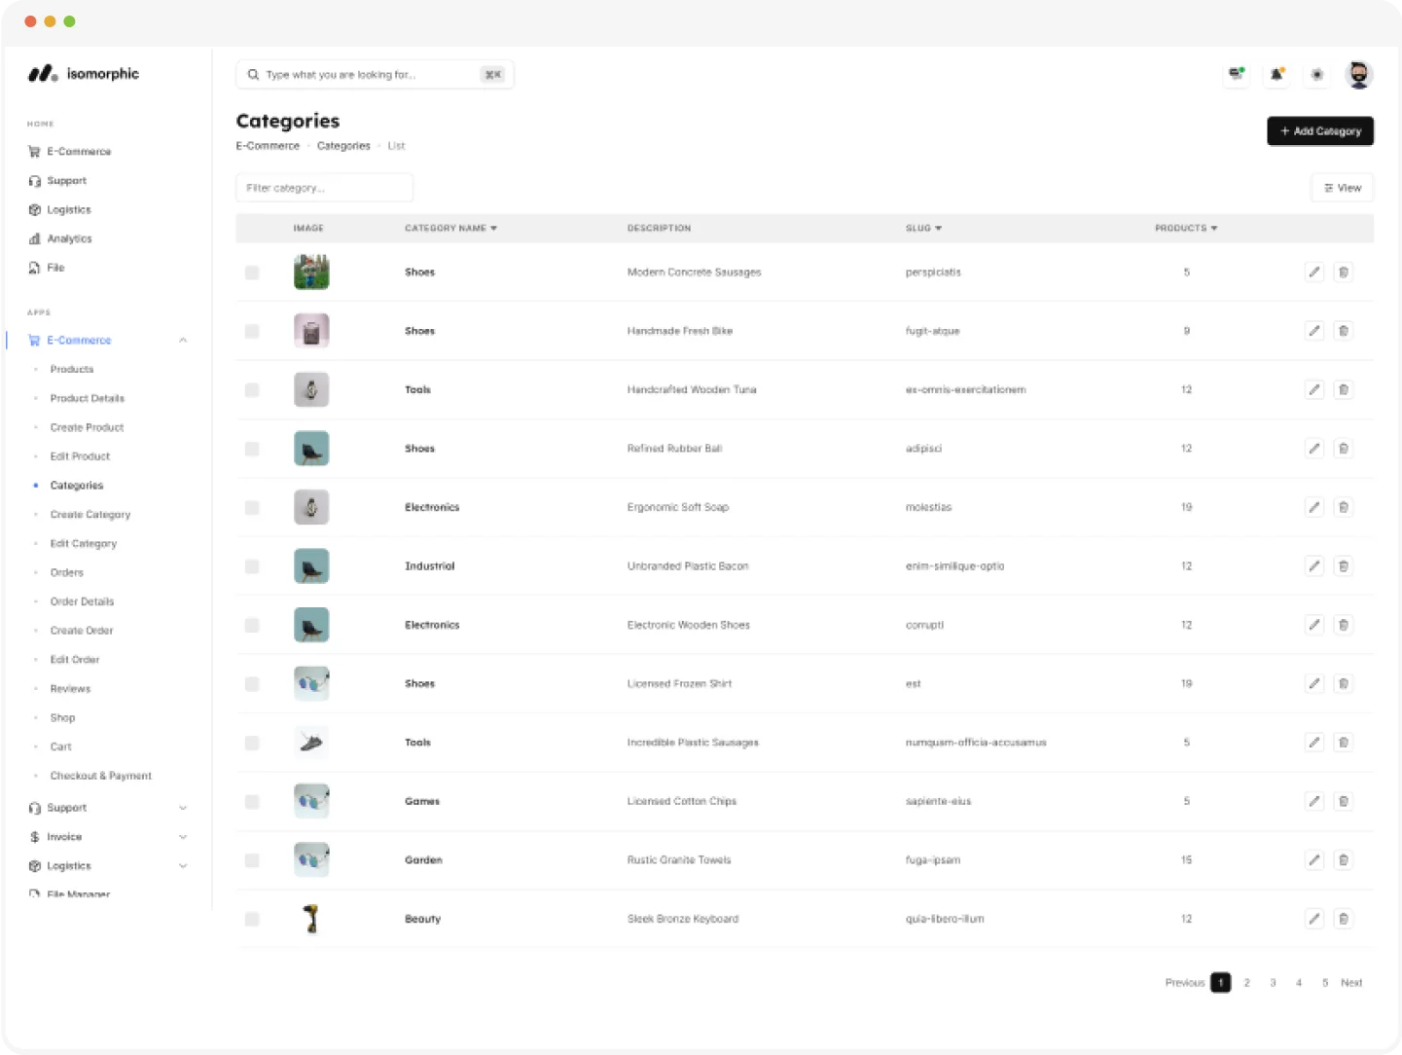
Task: Expand the Invoice menu in sidebar
Action: coord(183,837)
